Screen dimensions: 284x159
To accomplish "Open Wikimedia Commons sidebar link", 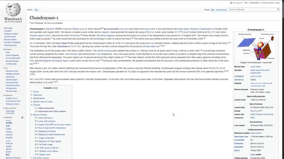I will click(x=10, y=112).
